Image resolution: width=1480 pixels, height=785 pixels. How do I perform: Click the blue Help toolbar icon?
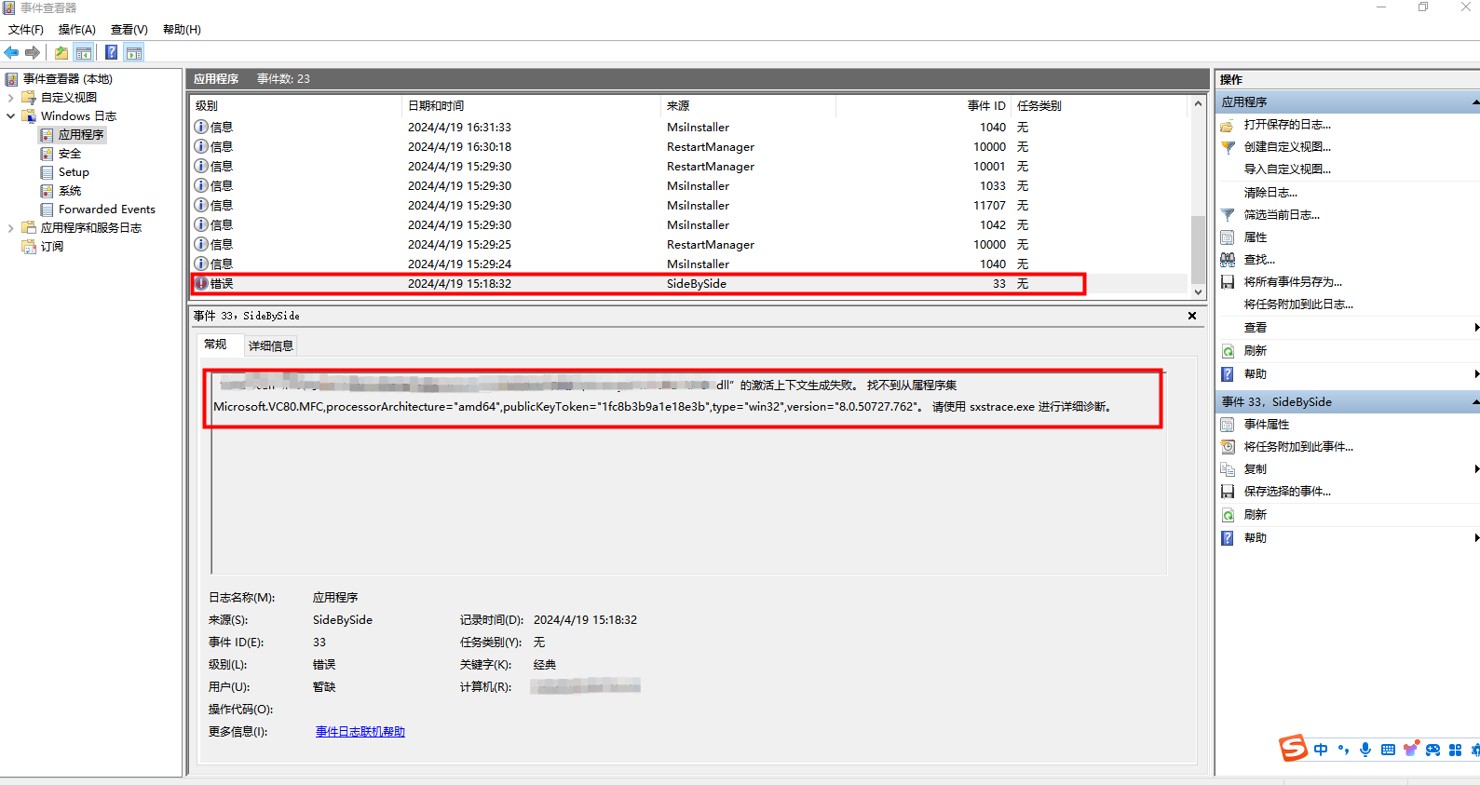(x=112, y=52)
